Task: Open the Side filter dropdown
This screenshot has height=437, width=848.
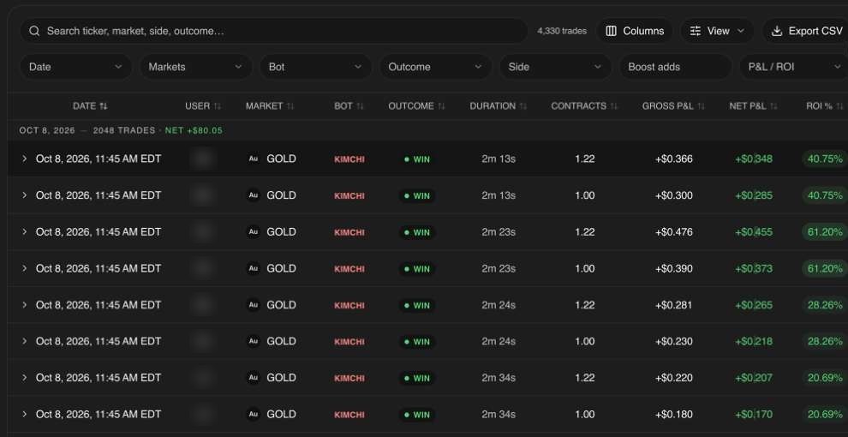Action: tap(555, 67)
